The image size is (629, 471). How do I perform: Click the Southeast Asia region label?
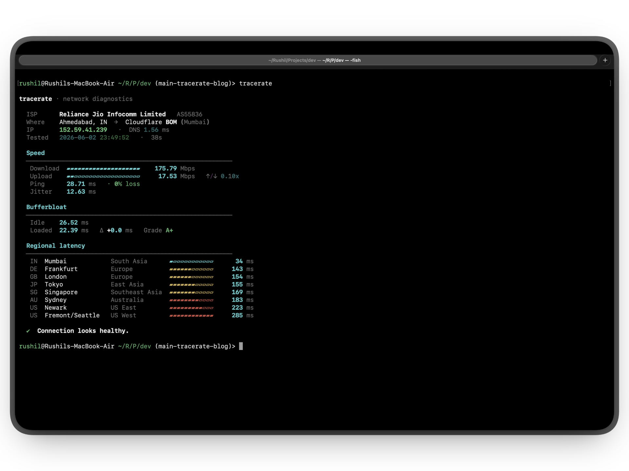tap(136, 292)
